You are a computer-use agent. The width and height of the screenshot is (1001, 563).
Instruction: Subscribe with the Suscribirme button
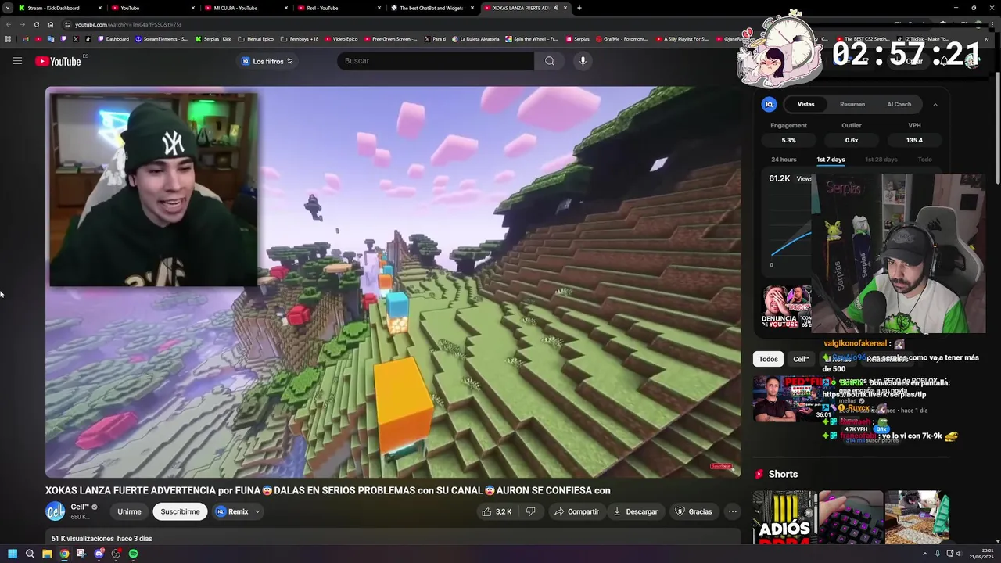(x=180, y=511)
